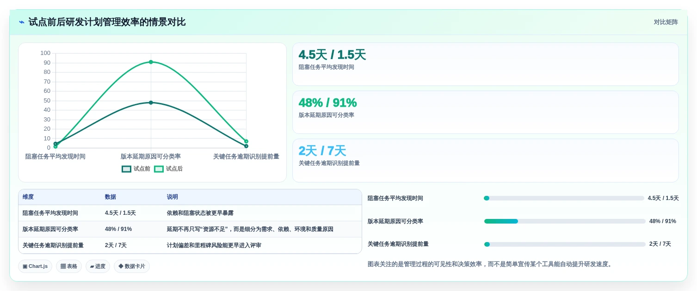Toggle the 试点后 legend swatch
697x291 pixels.
click(159, 169)
